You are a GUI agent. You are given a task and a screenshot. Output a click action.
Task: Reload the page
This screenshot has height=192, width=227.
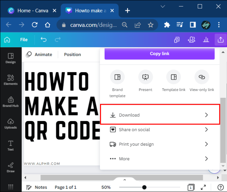pos(35,25)
